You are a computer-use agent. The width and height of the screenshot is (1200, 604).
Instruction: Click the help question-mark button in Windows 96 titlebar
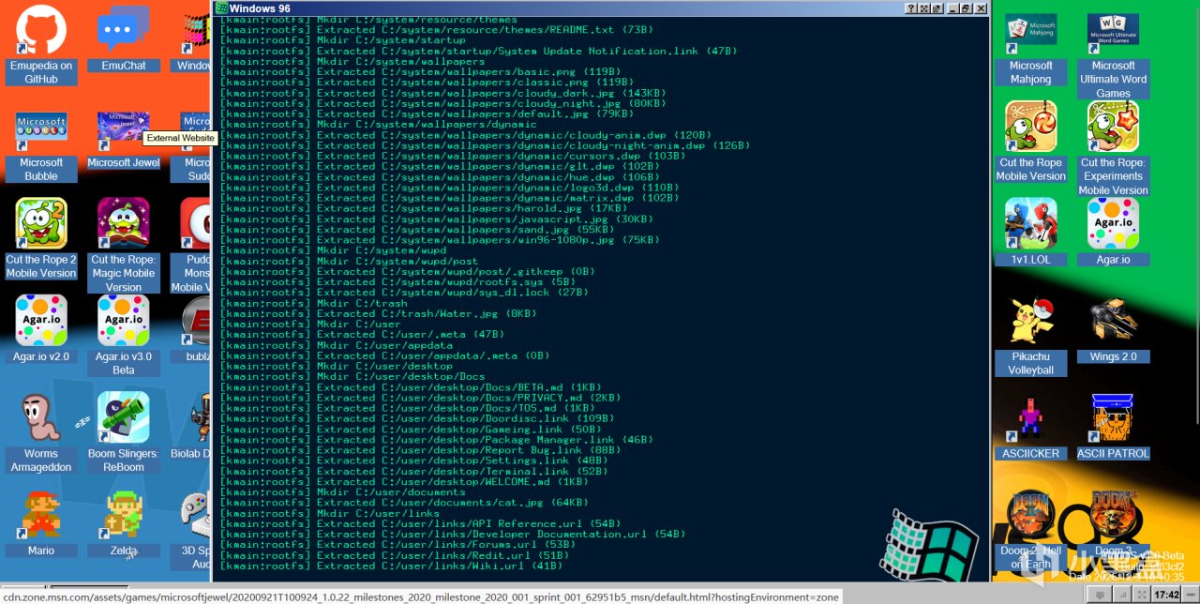coord(911,8)
